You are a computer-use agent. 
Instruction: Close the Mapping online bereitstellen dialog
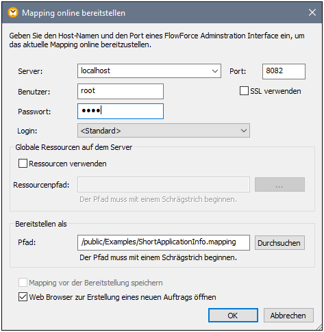tap(312, 12)
